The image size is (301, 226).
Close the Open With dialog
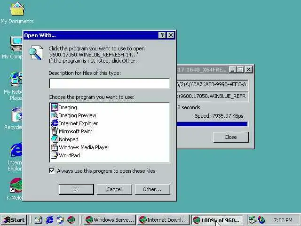tap(171, 35)
